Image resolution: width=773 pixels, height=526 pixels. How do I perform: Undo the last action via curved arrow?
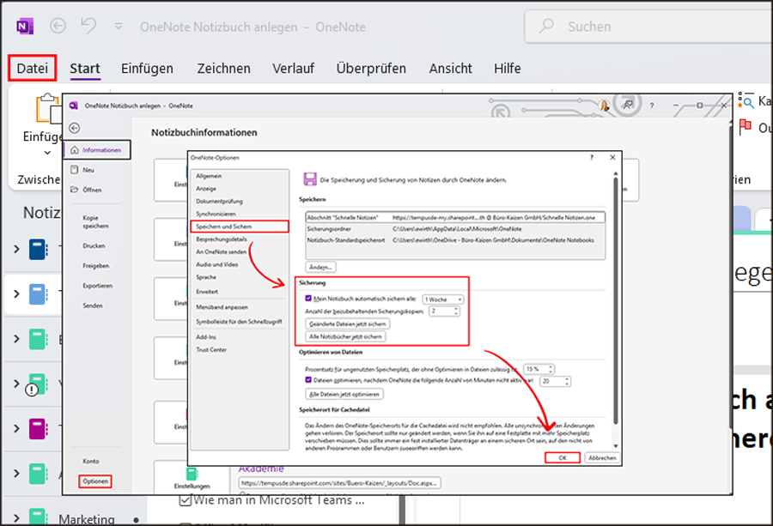88,26
